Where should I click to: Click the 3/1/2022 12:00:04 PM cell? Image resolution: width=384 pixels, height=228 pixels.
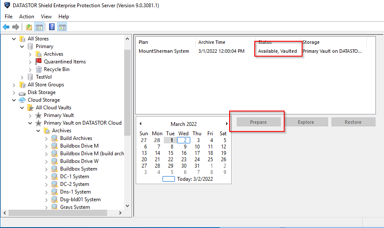221,51
